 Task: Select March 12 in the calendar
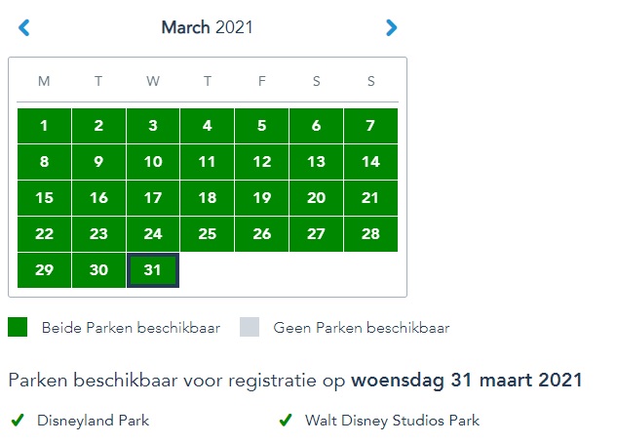[261, 162]
